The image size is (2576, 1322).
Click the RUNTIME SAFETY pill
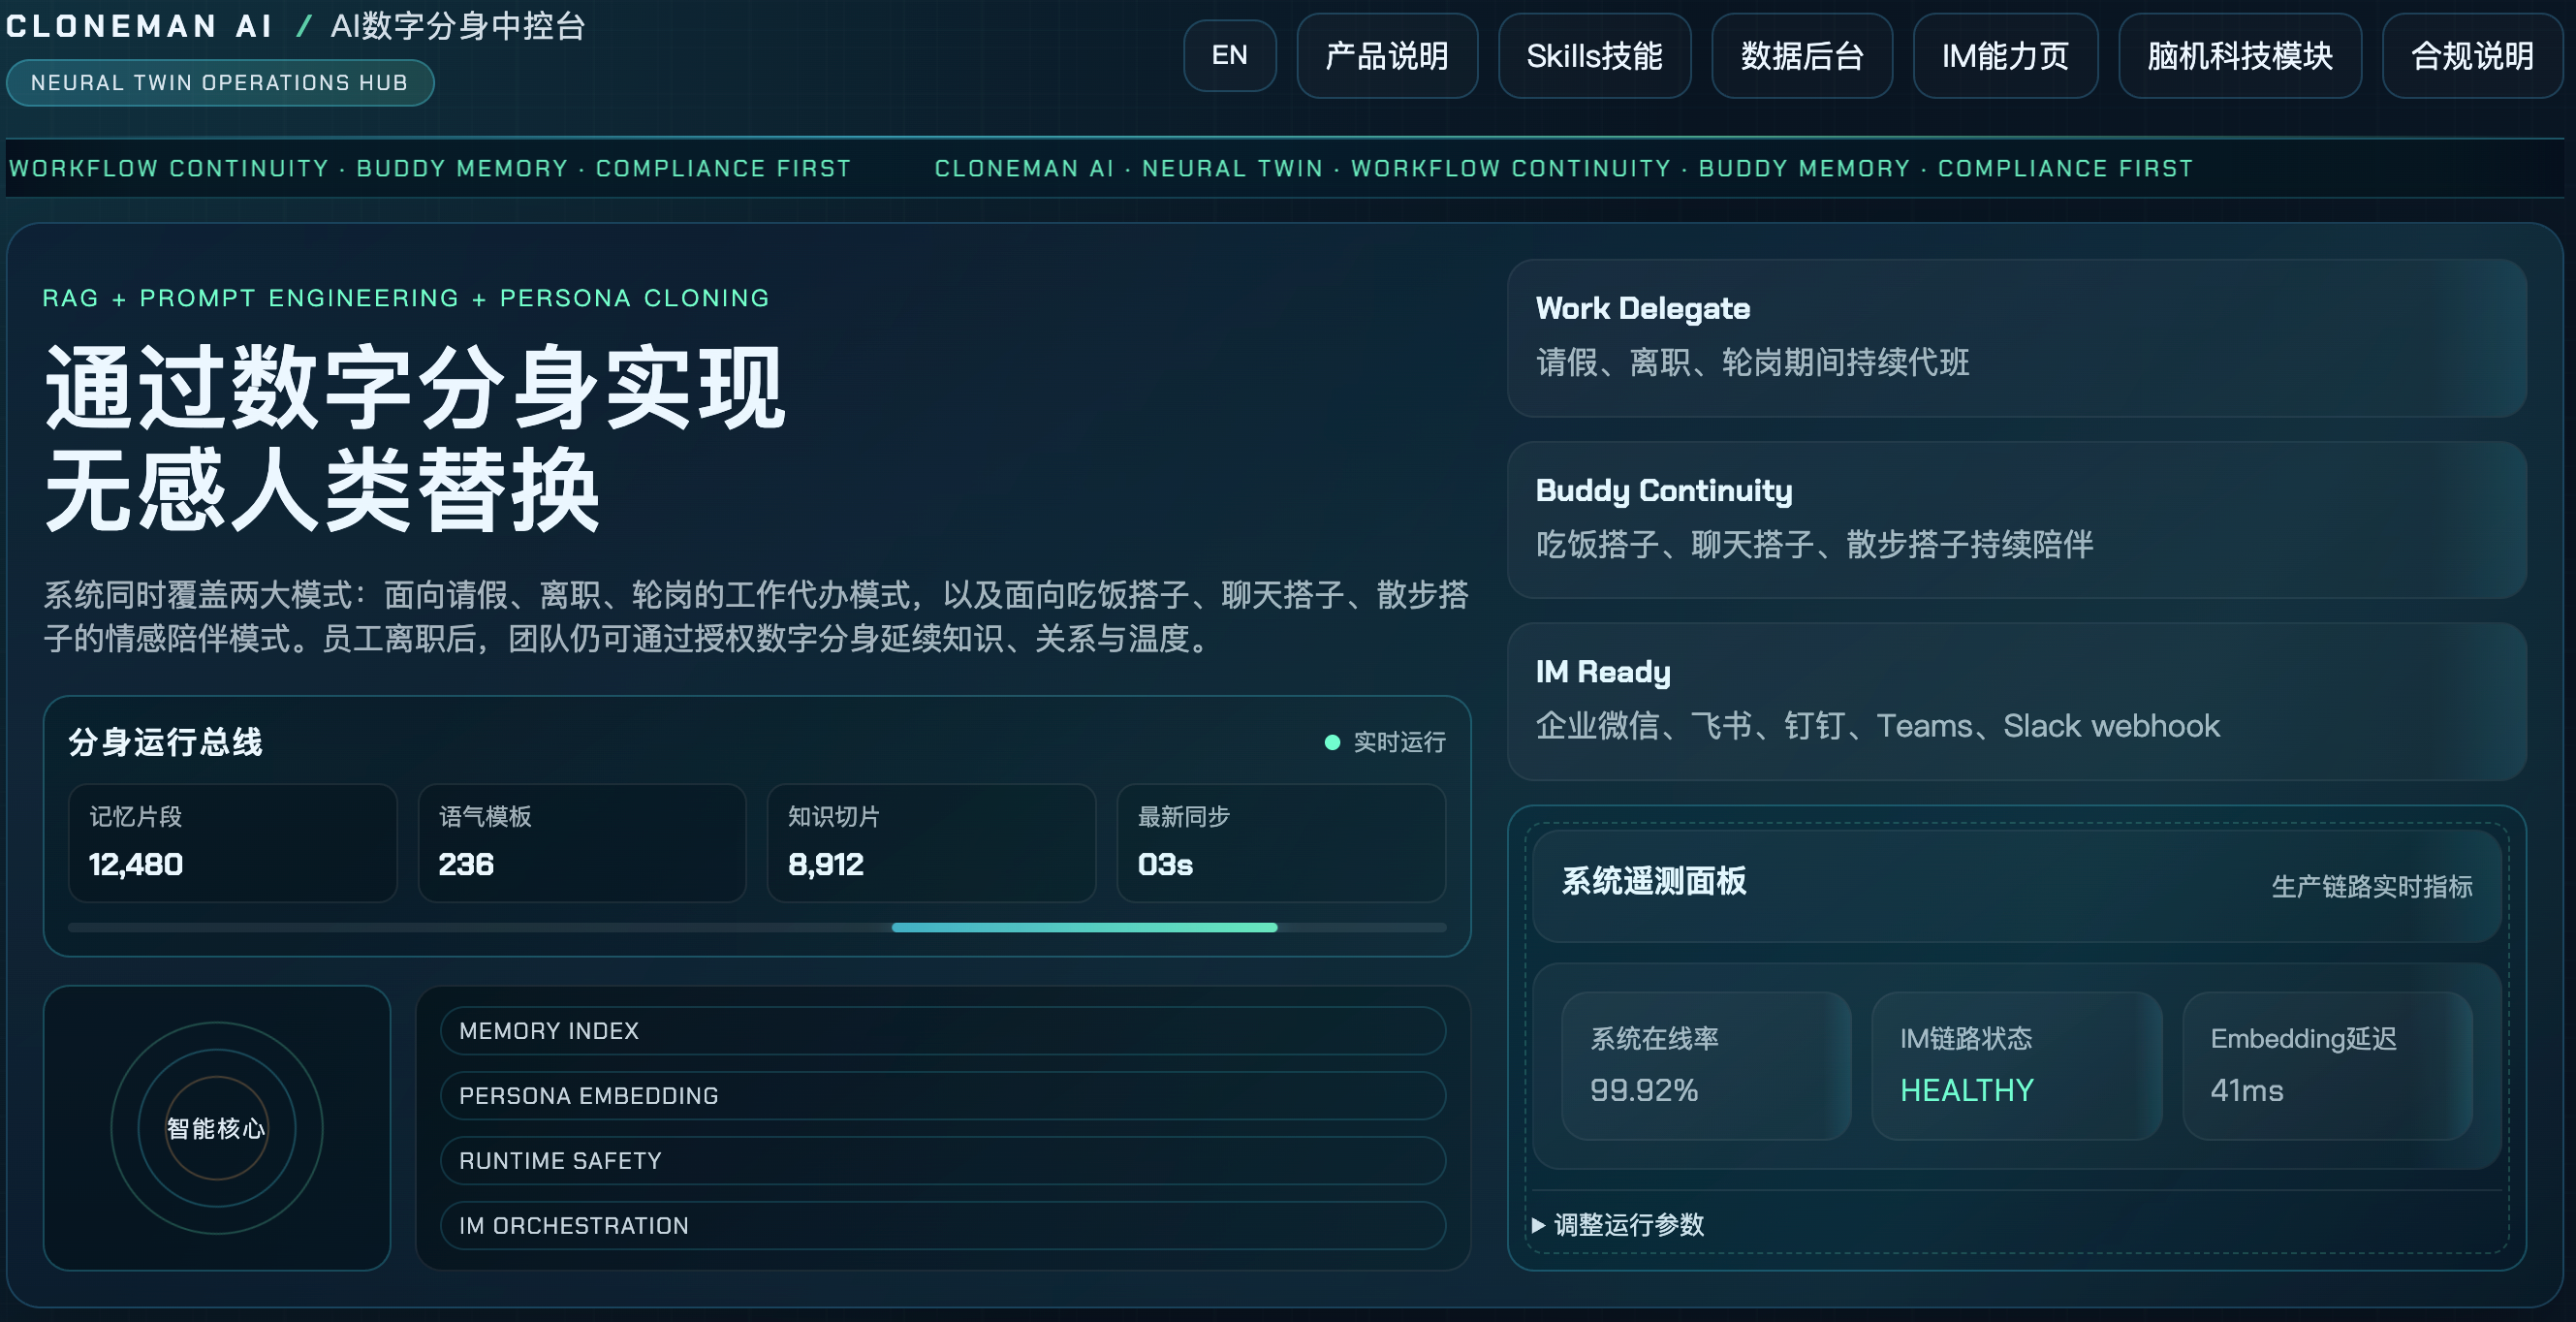[942, 1161]
